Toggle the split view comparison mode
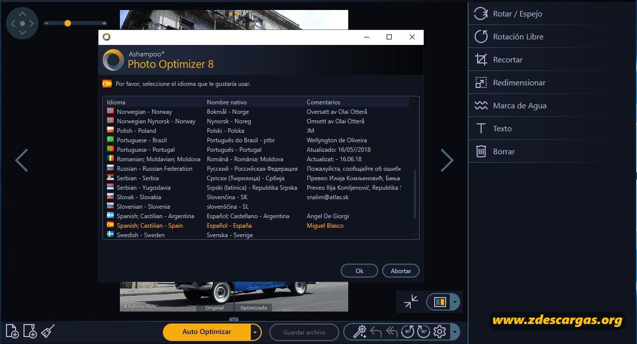This screenshot has height=344, width=637. [440, 302]
